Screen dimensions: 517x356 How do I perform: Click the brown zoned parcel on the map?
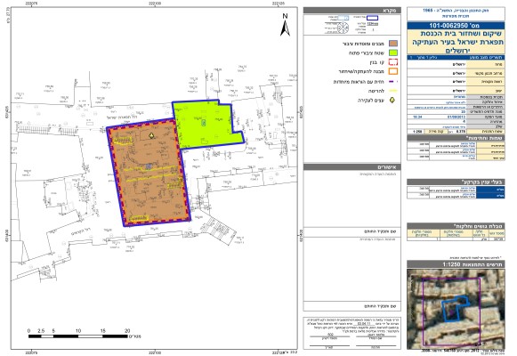(149, 172)
